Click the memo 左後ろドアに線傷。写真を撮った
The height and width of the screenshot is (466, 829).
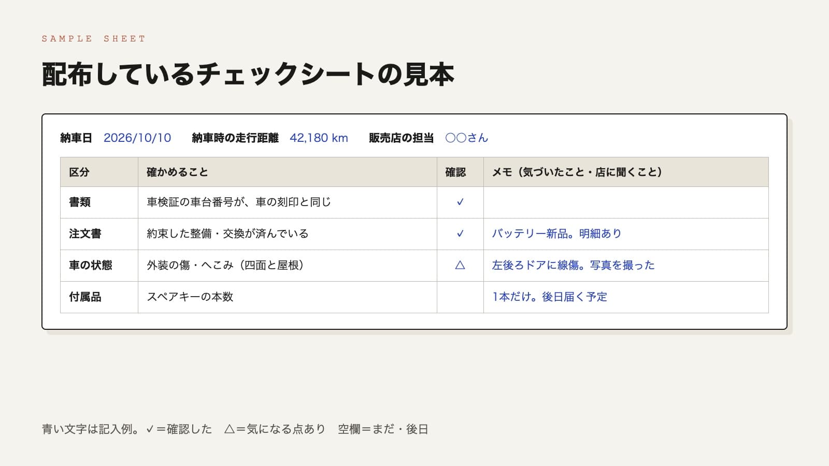pyautogui.click(x=573, y=265)
